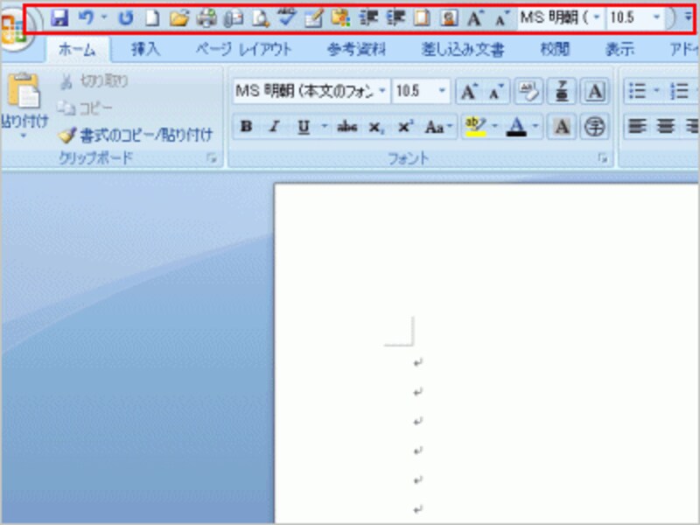Click the Quick Print printer icon
The width and height of the screenshot is (700, 525).
206,18
